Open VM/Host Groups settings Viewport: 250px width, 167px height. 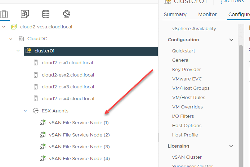click(191, 88)
